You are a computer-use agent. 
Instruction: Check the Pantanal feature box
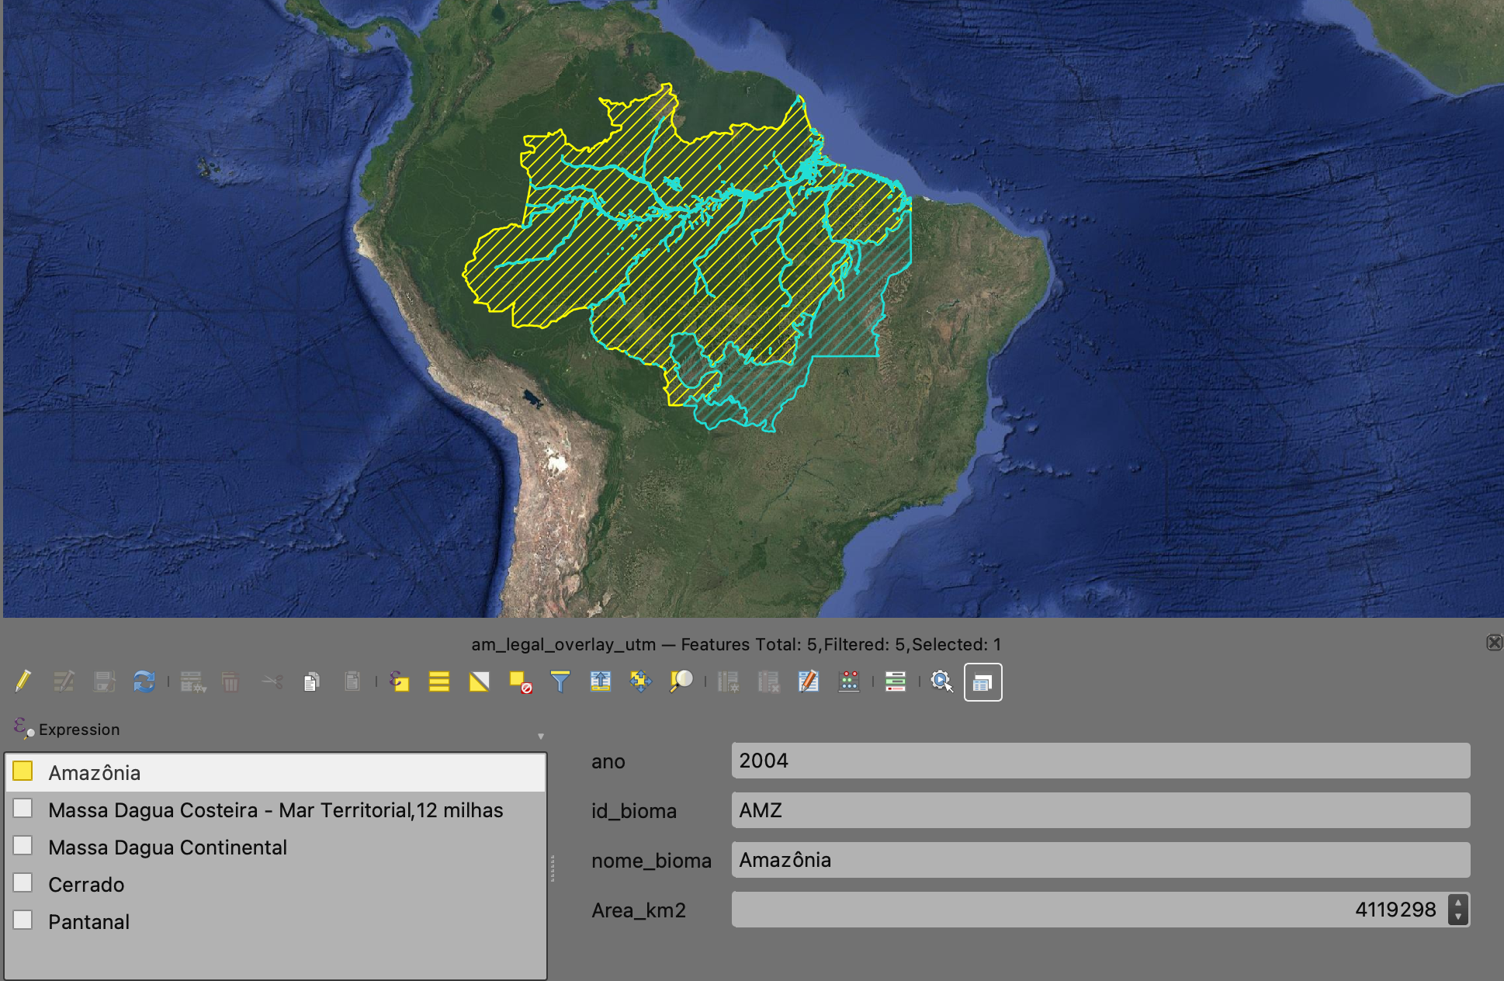click(x=23, y=920)
